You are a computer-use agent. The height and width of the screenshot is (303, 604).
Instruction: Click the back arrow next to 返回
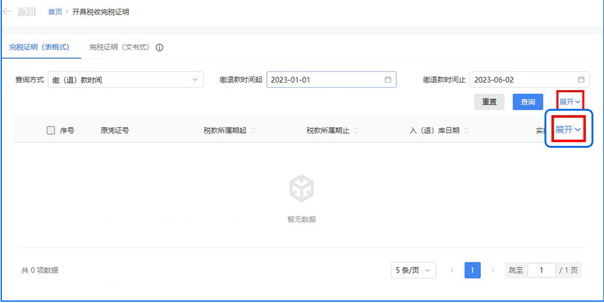8,12
